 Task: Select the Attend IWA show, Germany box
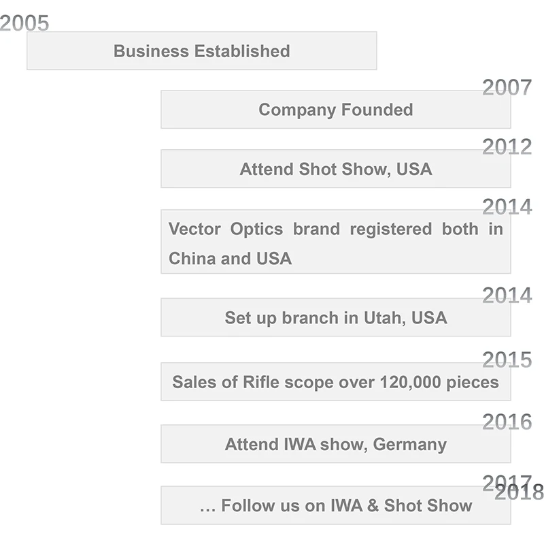click(335, 445)
